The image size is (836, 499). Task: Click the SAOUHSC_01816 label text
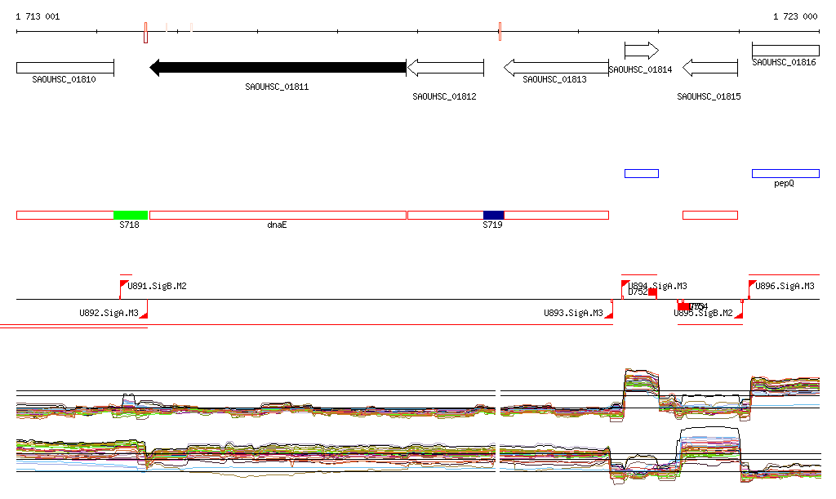pyautogui.click(x=784, y=62)
